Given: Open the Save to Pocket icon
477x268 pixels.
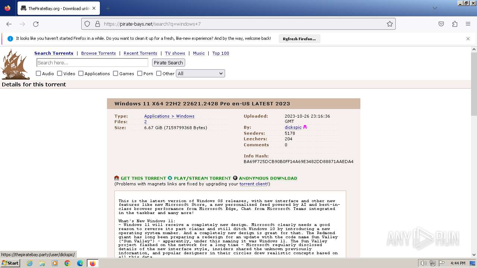Looking at the screenshot, I should (441, 24).
